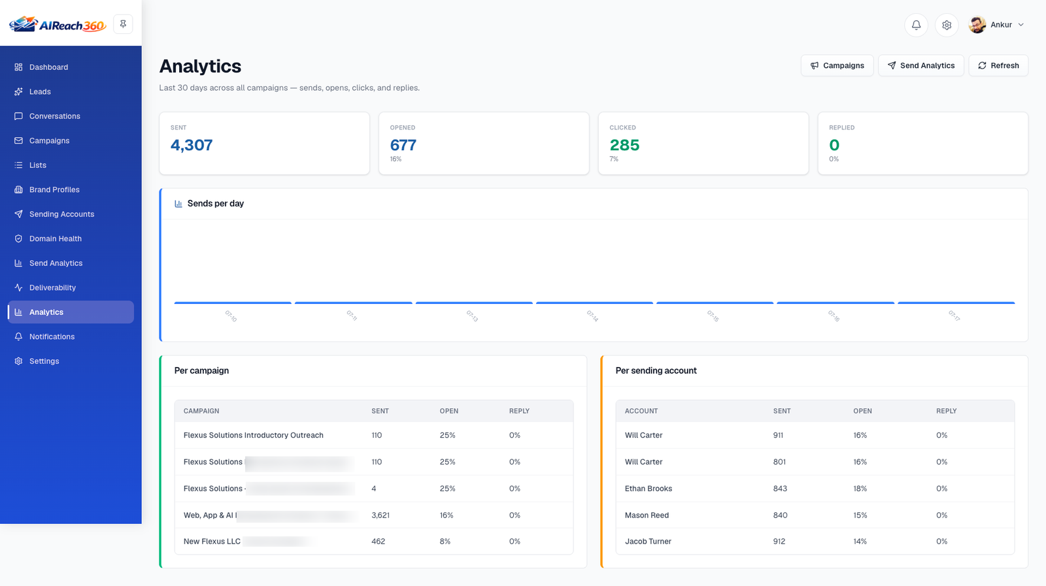Click the 07-17 bar in chart
This screenshot has width=1046, height=586.
coord(956,303)
